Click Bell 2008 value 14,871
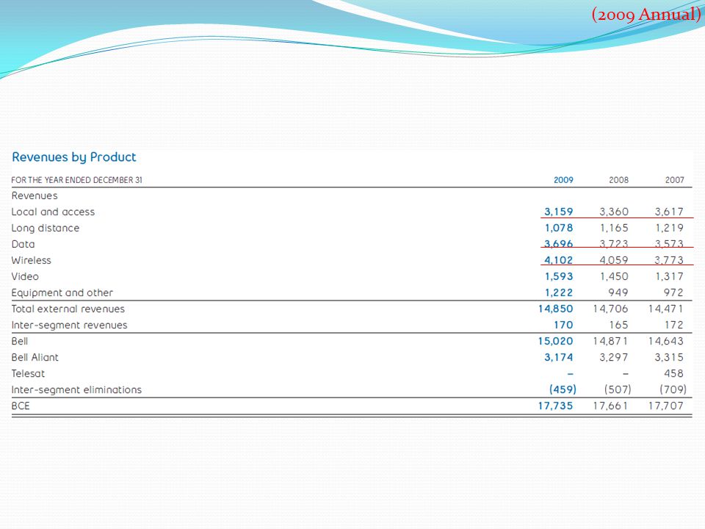The width and height of the screenshot is (705, 529). 610,342
